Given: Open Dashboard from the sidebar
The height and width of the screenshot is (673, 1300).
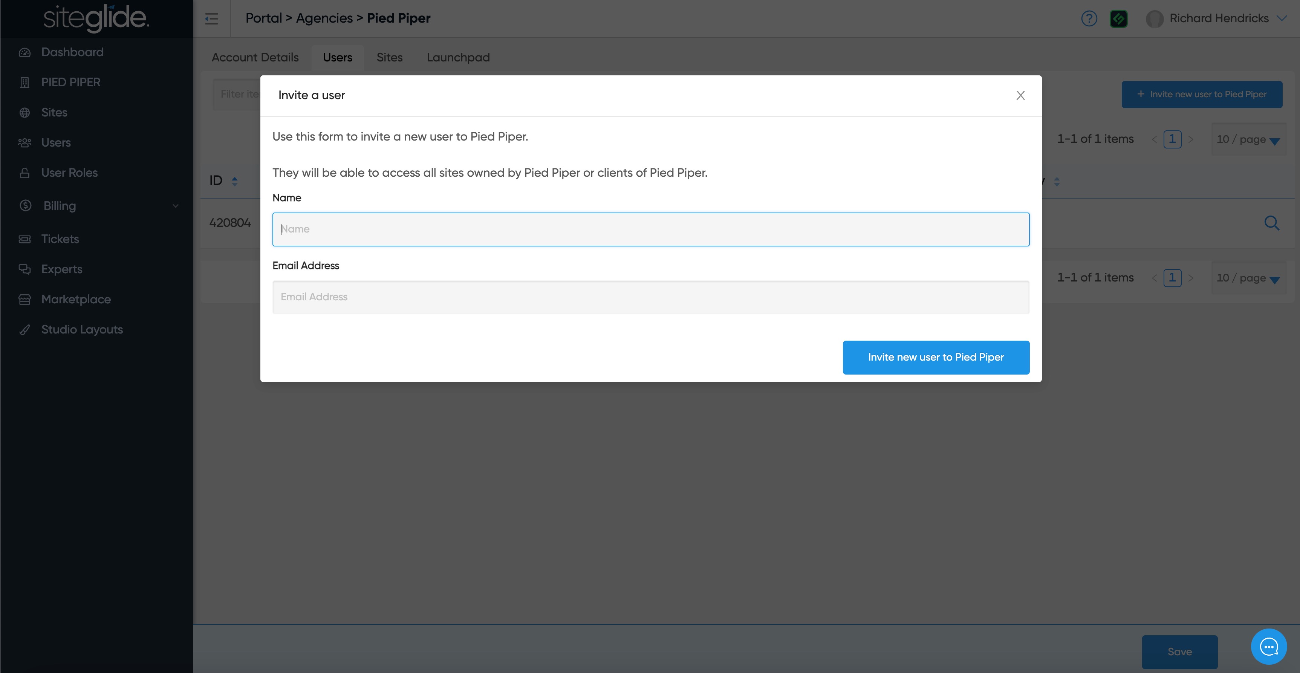Looking at the screenshot, I should tap(72, 52).
